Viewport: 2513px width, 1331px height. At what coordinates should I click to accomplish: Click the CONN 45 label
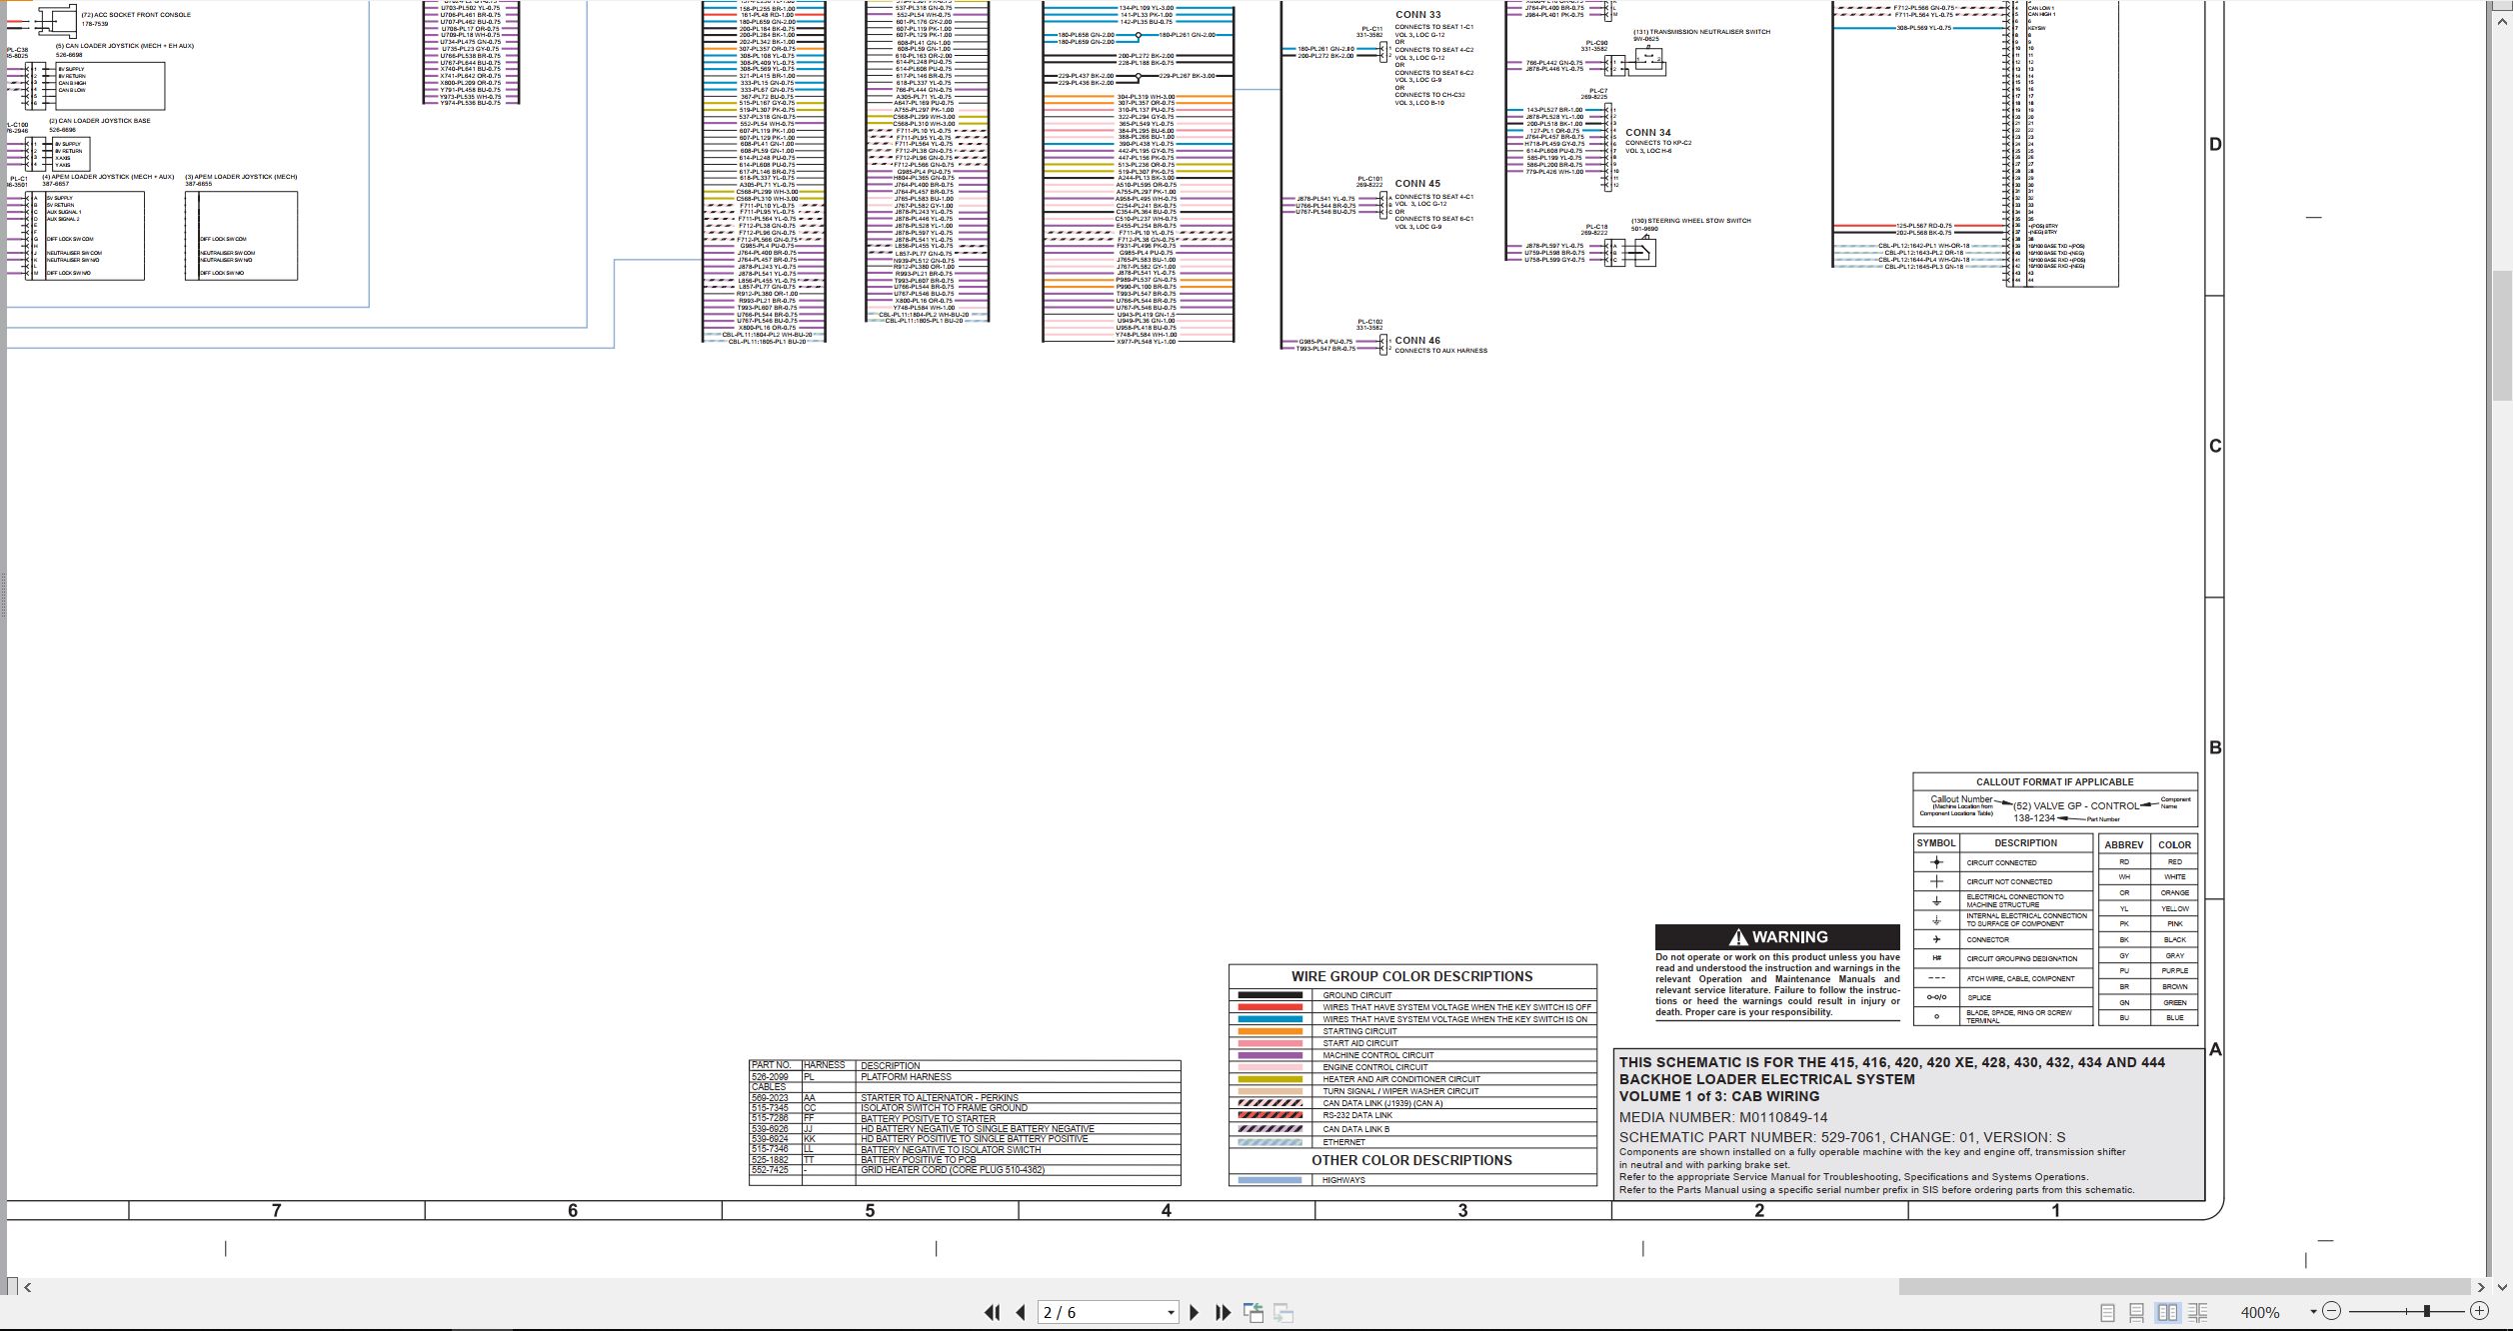coord(1417,184)
